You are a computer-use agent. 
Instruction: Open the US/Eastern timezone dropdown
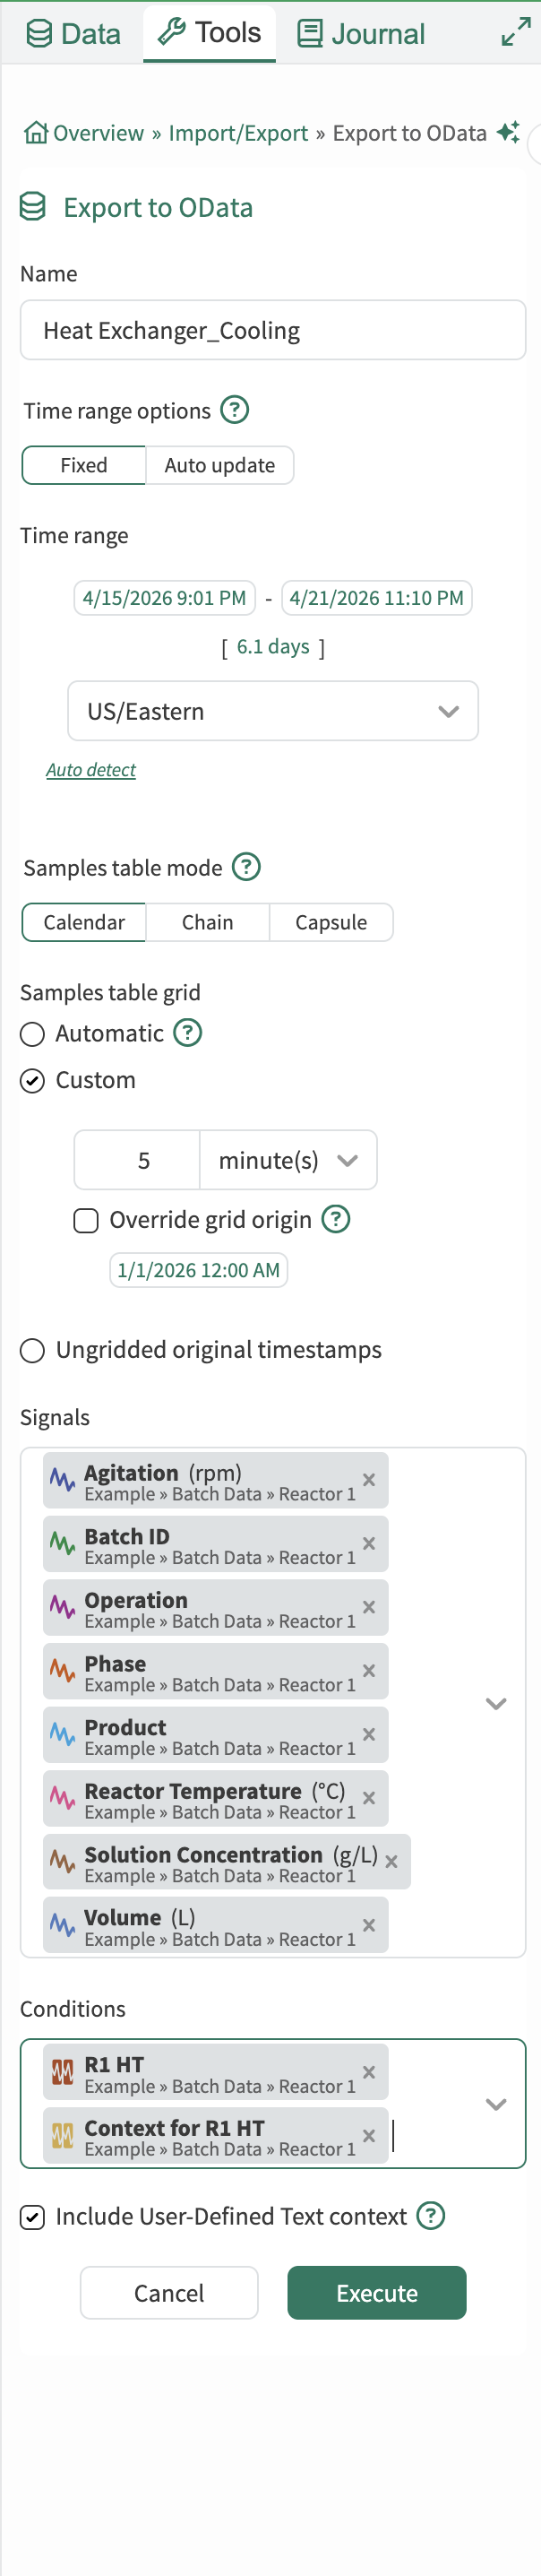[272, 711]
